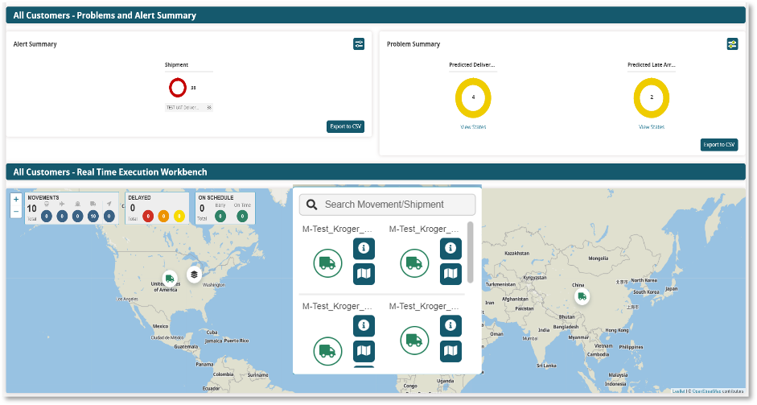Viewport: 757px width, 405px height.
Task: Toggle On Time schedule count filter
Action: [x=242, y=216]
